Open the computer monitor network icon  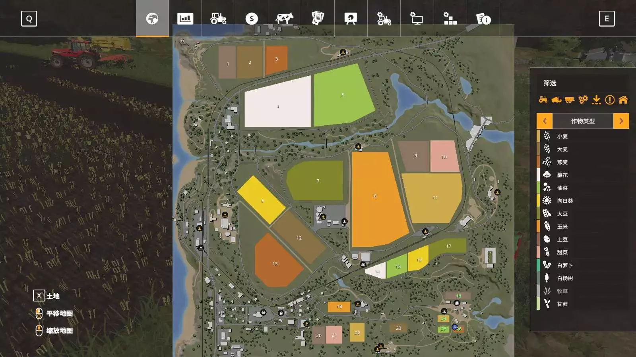coord(417,18)
